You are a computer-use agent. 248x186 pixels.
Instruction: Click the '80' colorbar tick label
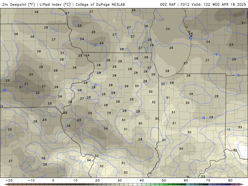(230, 180)
